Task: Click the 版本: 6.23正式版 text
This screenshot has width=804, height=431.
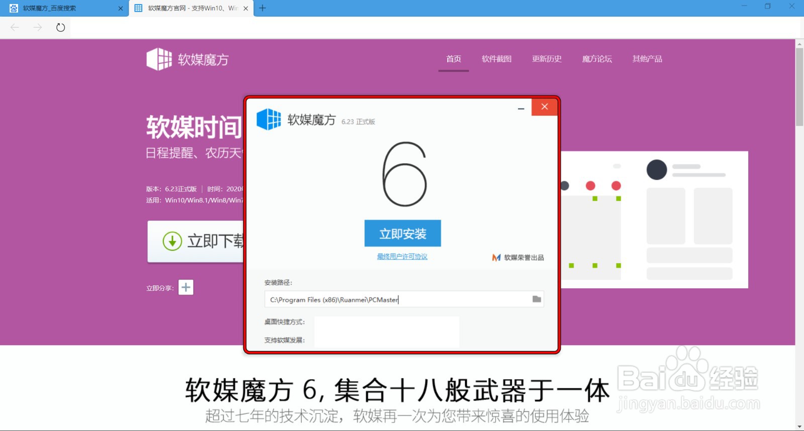Action: click(x=171, y=189)
